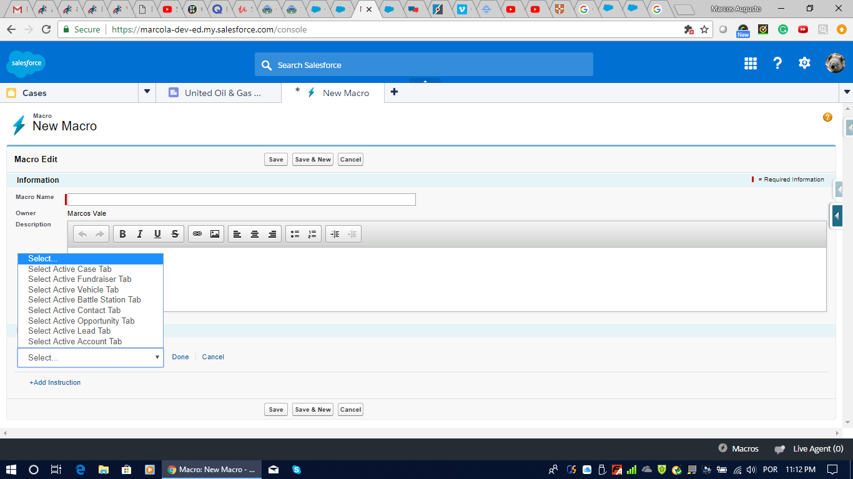
Task: Open File Explorer from the taskbar
Action: (103, 470)
